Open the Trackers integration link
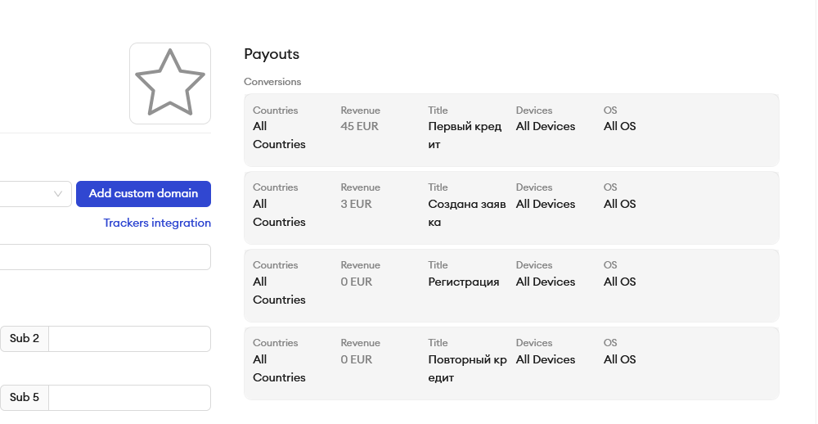 click(x=157, y=223)
